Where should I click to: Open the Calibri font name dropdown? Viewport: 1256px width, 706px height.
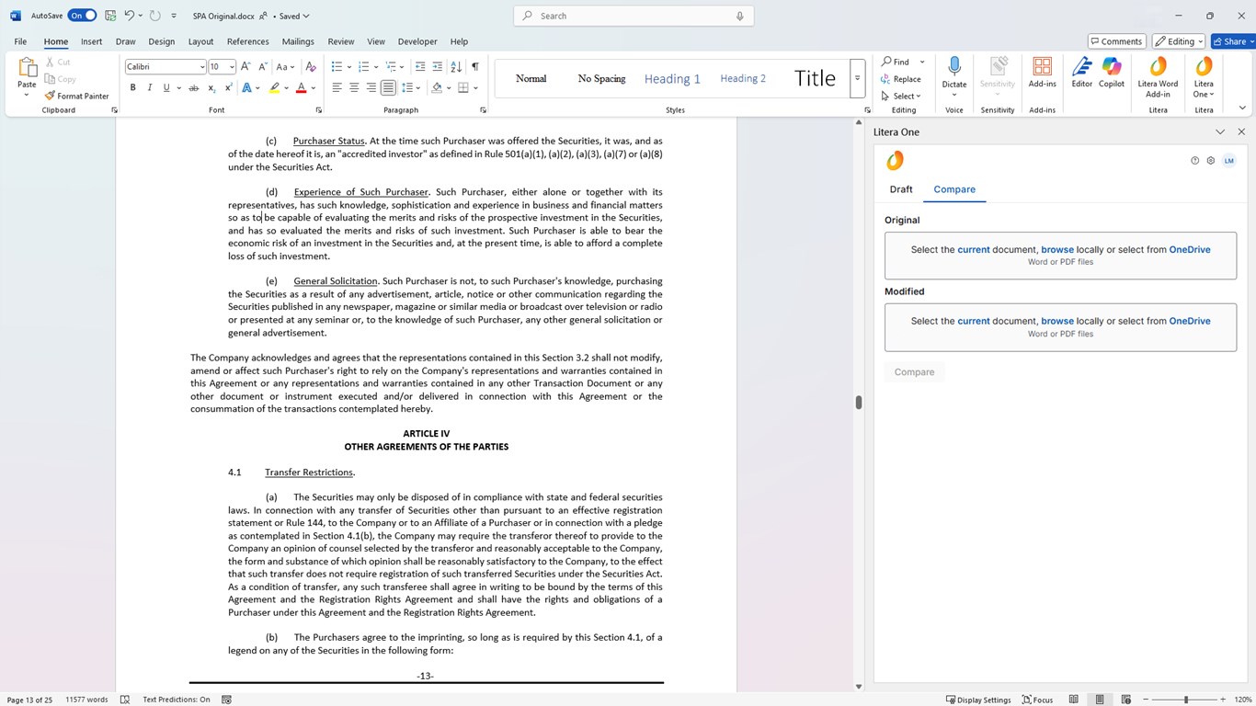pos(202,67)
